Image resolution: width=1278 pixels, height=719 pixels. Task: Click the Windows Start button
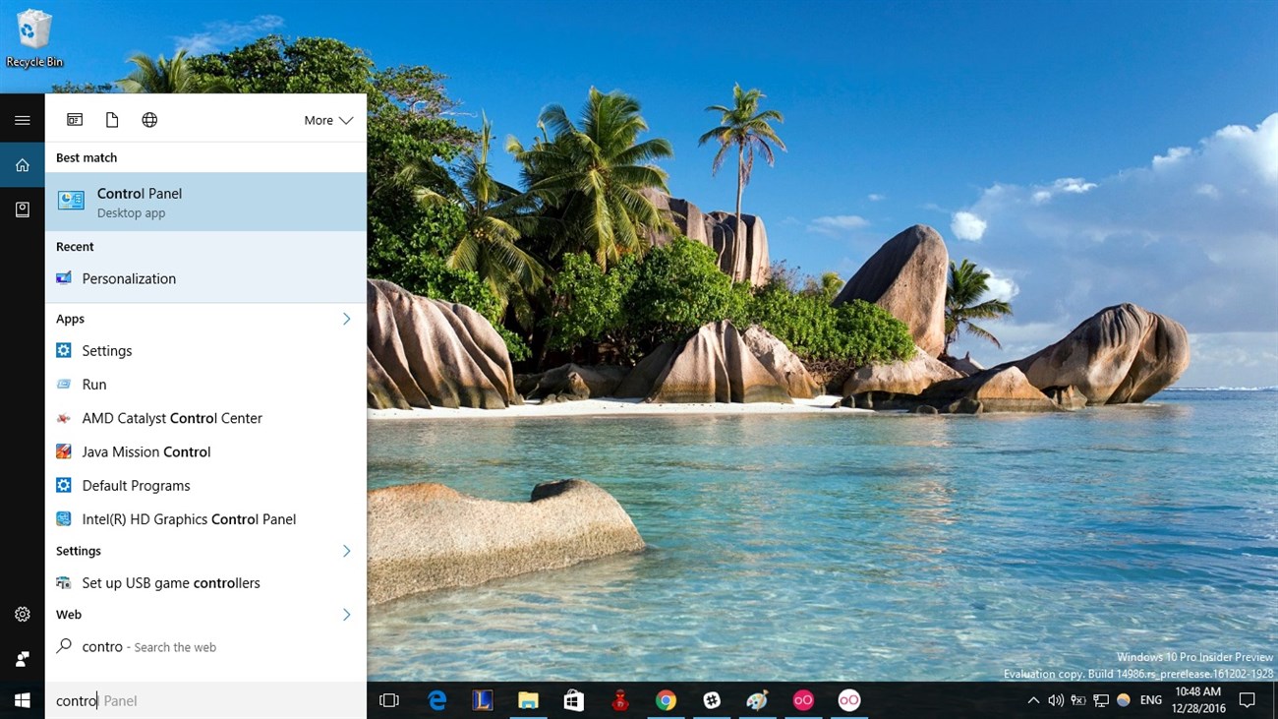[x=22, y=700]
